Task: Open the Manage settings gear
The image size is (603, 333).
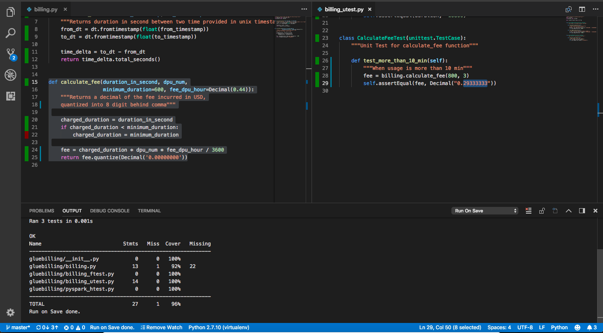Action: coord(10,312)
